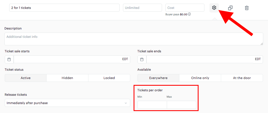This screenshot has width=268, height=113.
Task: Click Max tickets per order field
Action: (x=182, y=105)
